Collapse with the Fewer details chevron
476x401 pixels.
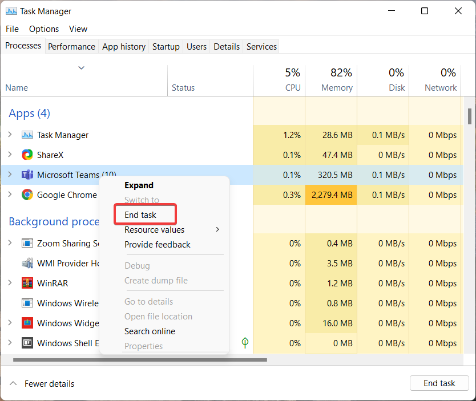point(13,383)
